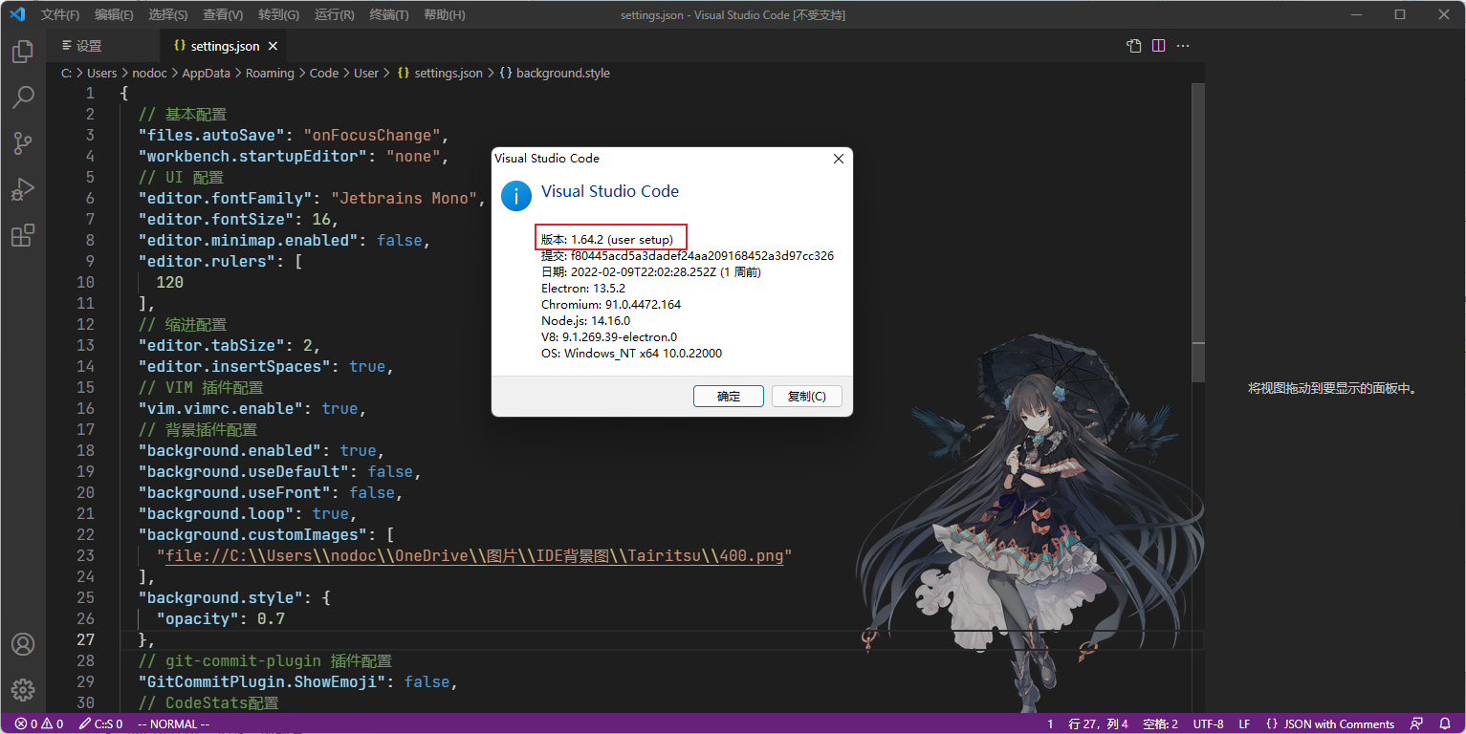Click the background.style breadcrumb
This screenshot has height=734, width=1466.
pos(561,73)
